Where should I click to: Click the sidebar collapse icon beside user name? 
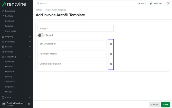click(x=29, y=104)
